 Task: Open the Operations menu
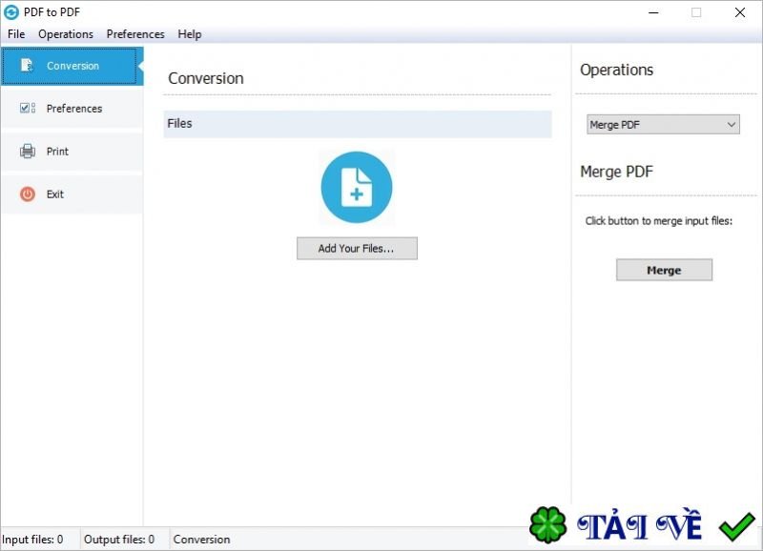pyautogui.click(x=66, y=34)
